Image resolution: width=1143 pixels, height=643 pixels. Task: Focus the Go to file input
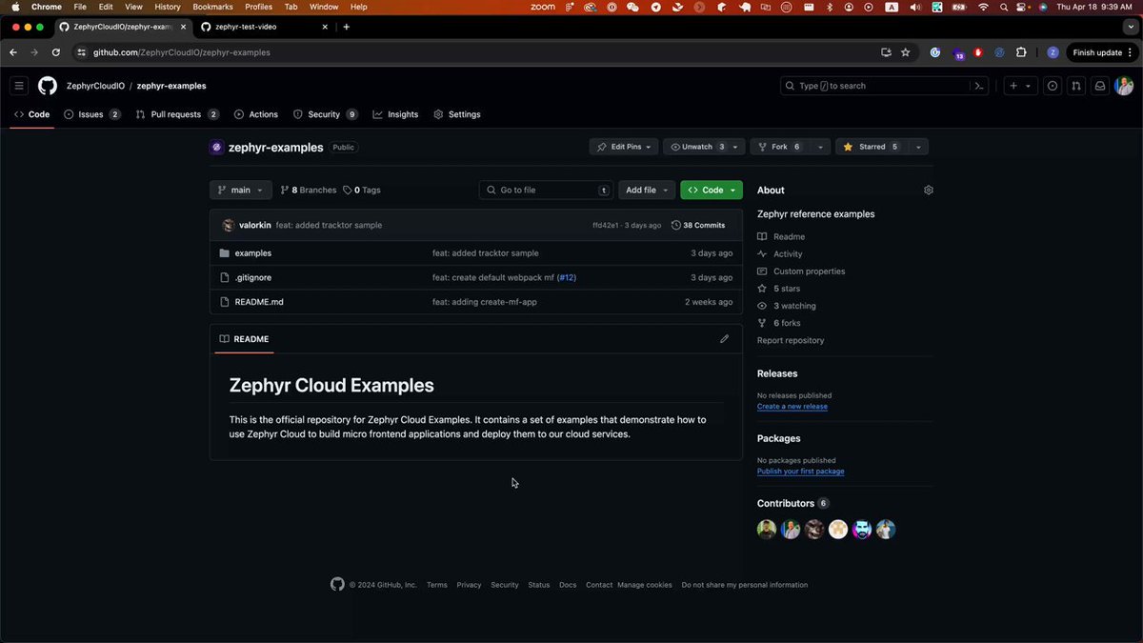pyautogui.click(x=546, y=190)
